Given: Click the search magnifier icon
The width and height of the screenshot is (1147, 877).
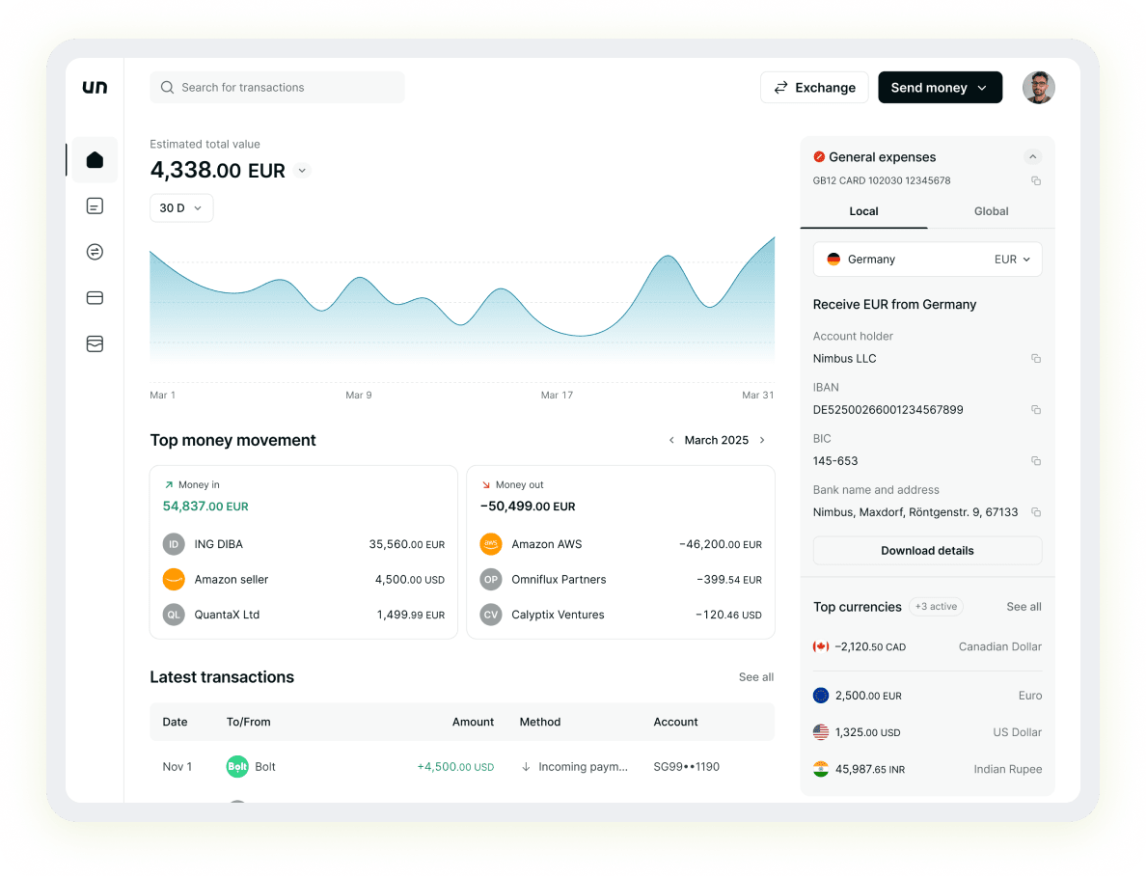Looking at the screenshot, I should (168, 87).
